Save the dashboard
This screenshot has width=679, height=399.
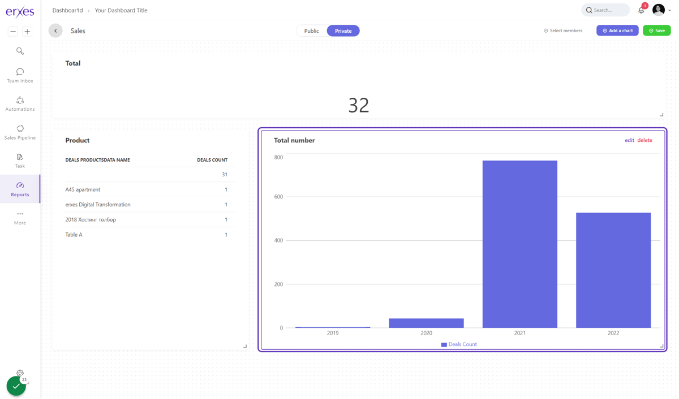pyautogui.click(x=657, y=31)
